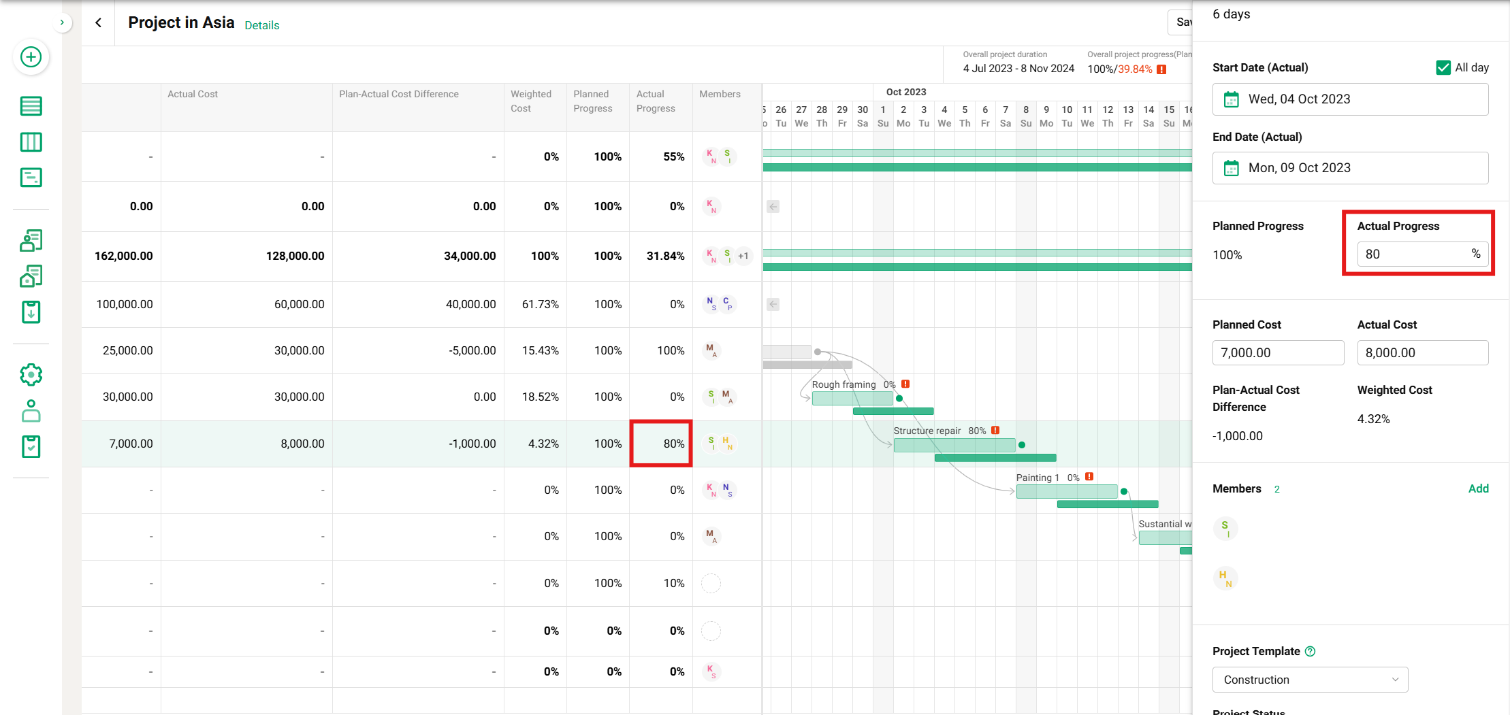Open the user profile icon in sidebar

[31, 411]
